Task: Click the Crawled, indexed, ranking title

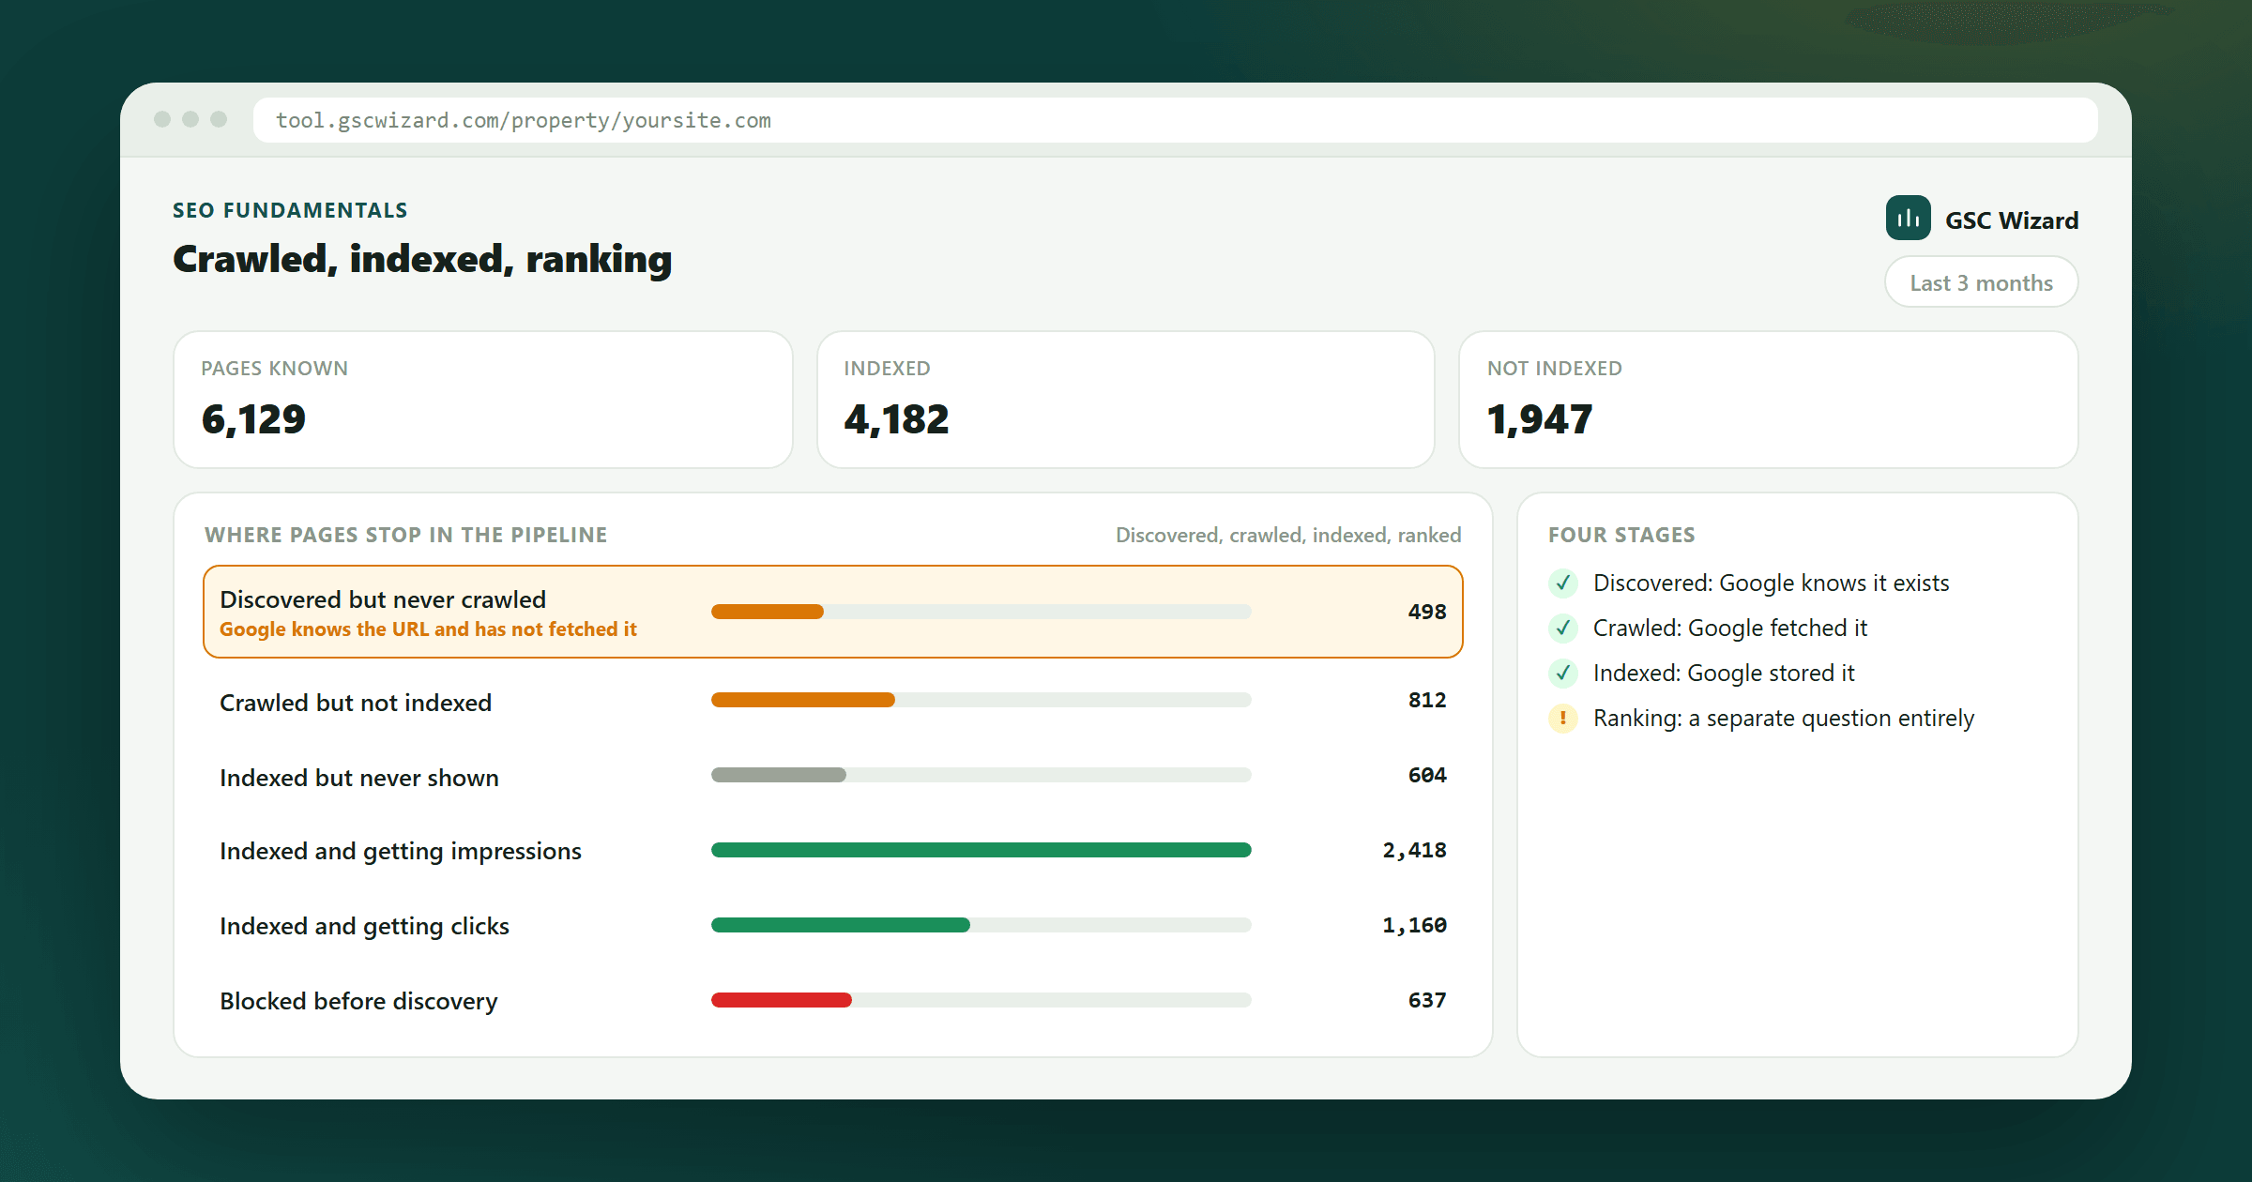Action: (422, 259)
